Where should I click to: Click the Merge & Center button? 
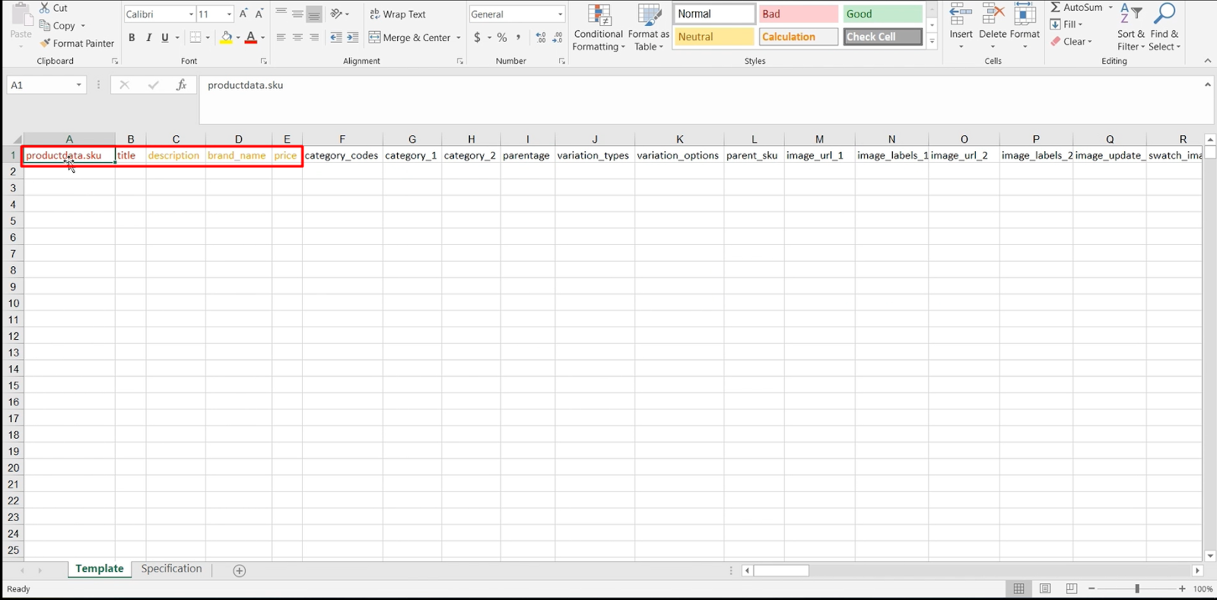point(410,37)
